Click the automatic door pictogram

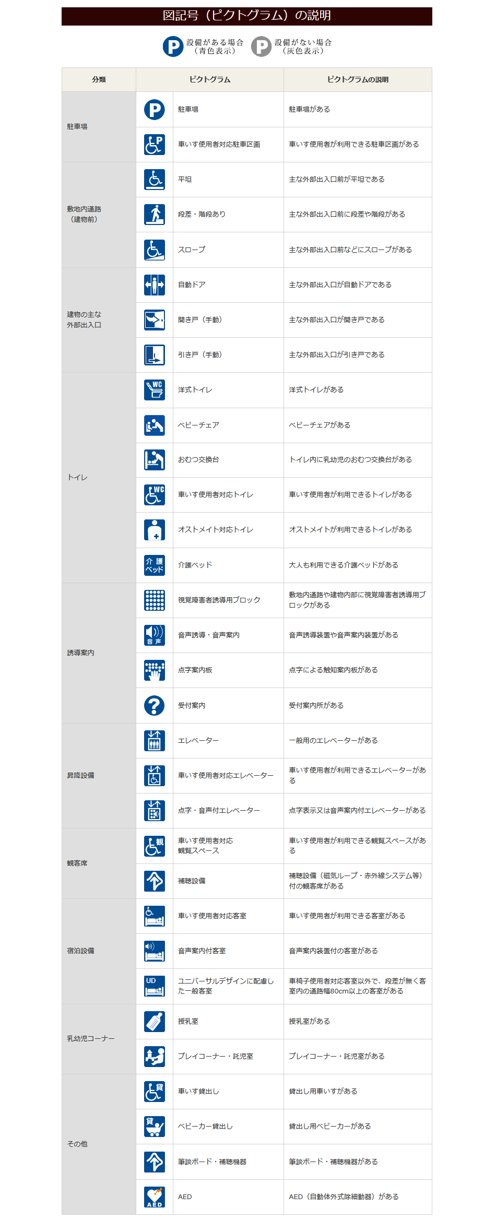pyautogui.click(x=155, y=285)
